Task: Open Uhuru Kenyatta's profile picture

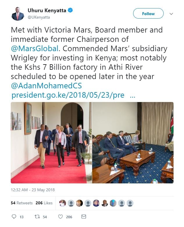Action: pos(18,14)
